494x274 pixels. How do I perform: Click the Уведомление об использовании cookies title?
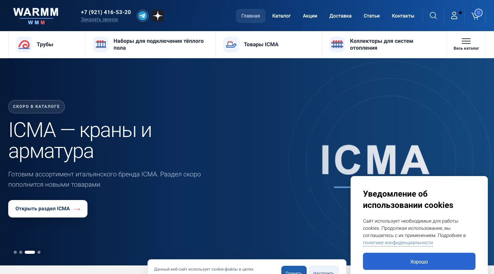(408, 199)
